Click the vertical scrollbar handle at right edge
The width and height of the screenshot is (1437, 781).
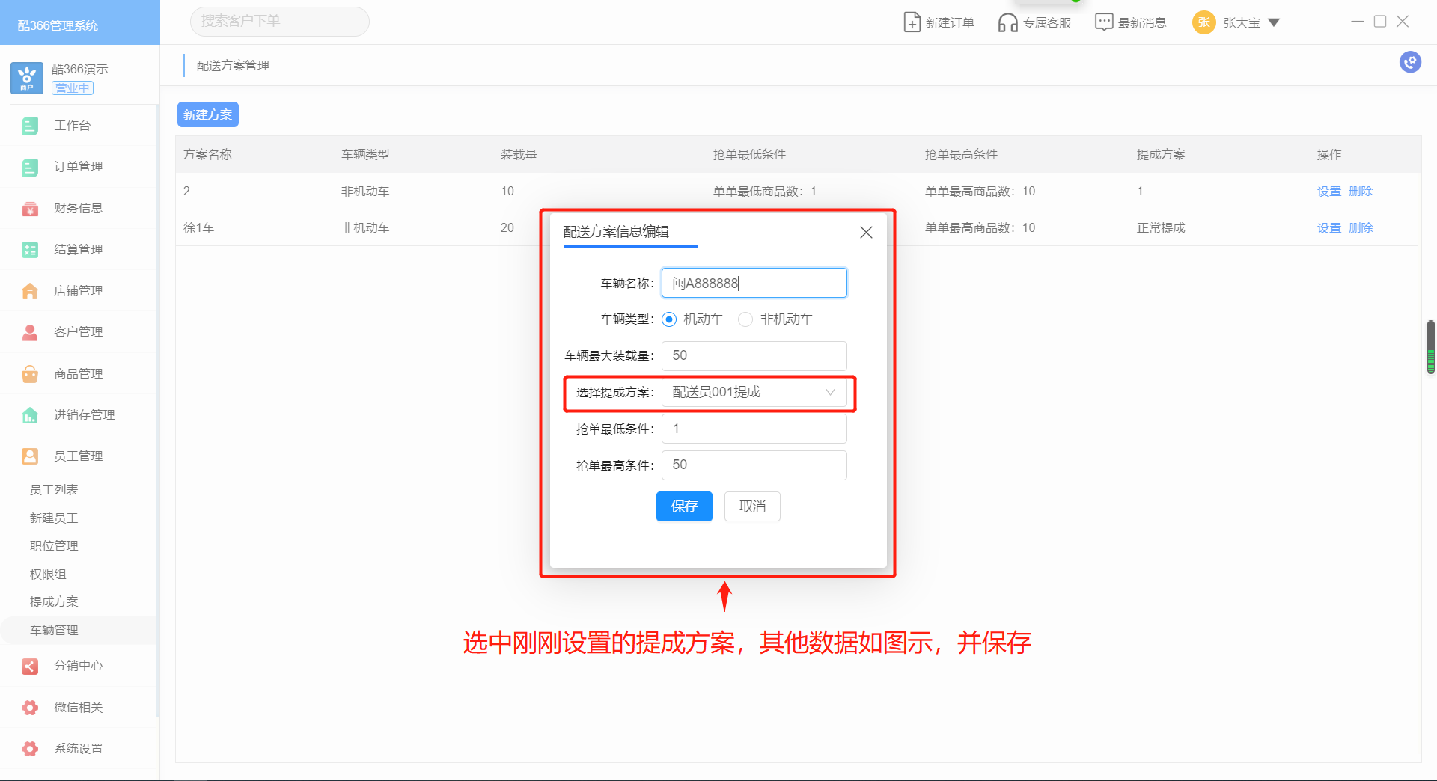pyautogui.click(x=1430, y=347)
